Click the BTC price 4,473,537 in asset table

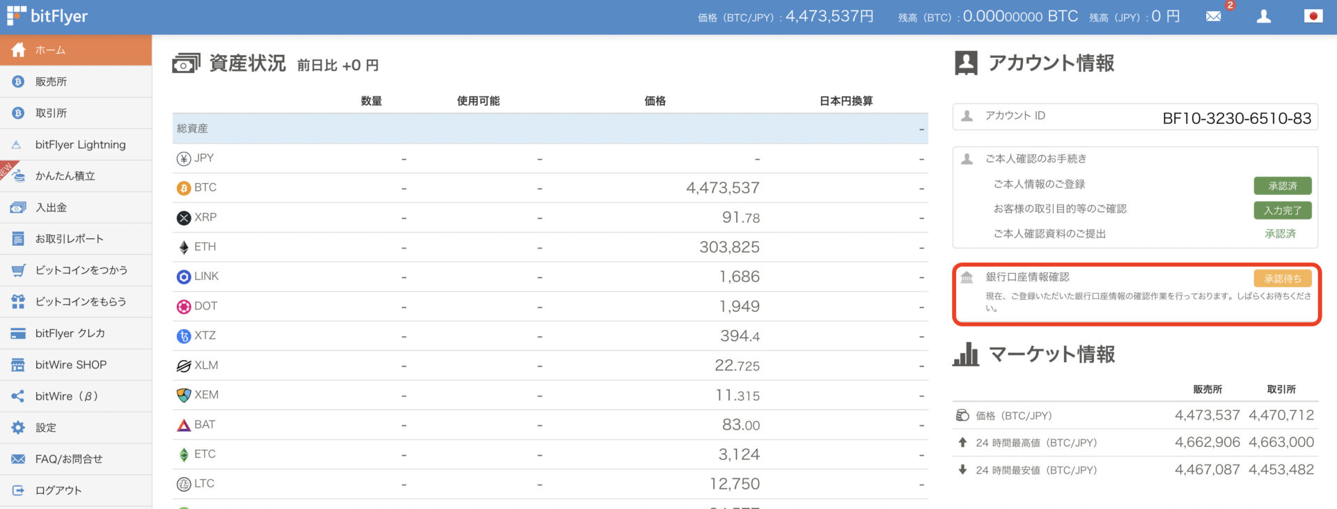723,188
